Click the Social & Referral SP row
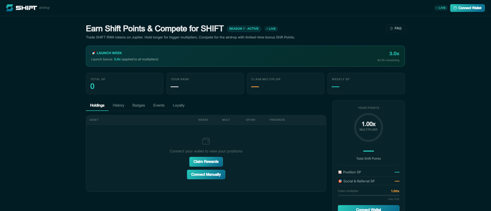 click(369, 181)
